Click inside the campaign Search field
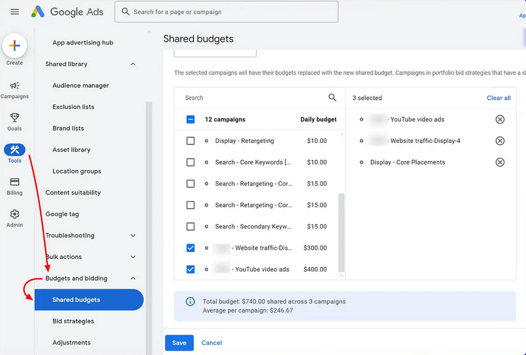 point(246,97)
